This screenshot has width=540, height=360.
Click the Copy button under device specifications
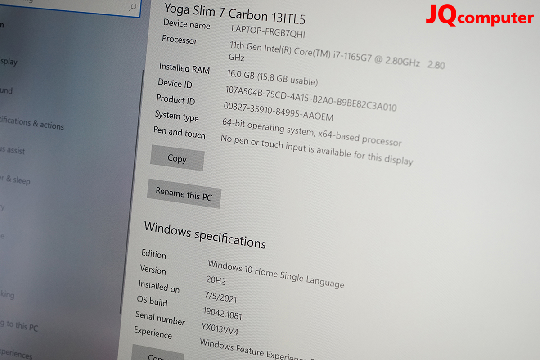coord(177,158)
